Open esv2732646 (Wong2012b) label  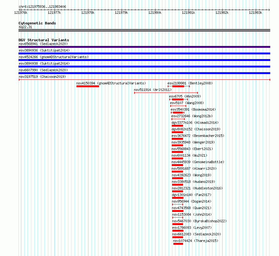click(x=192, y=116)
